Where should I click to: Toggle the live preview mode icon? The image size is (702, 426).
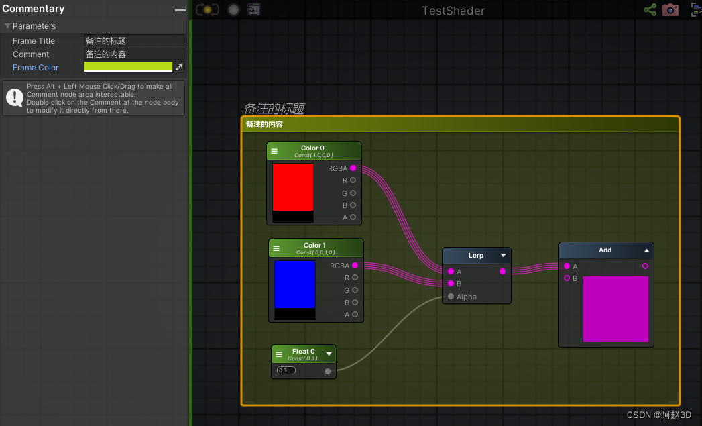207,9
